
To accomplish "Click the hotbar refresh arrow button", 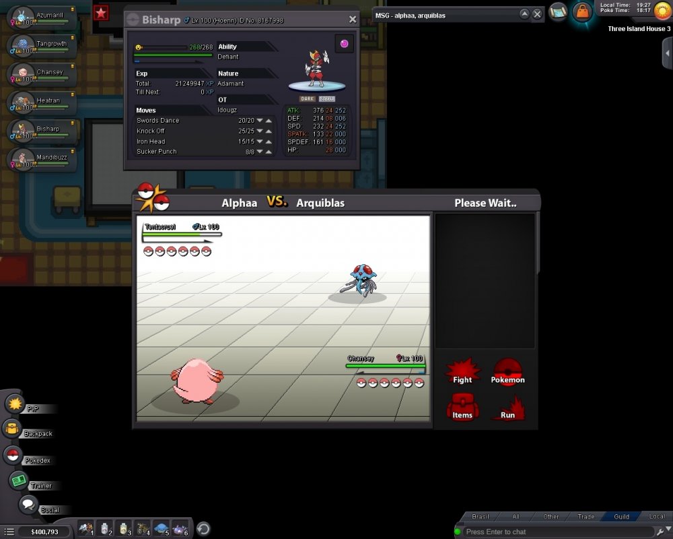I will (203, 528).
